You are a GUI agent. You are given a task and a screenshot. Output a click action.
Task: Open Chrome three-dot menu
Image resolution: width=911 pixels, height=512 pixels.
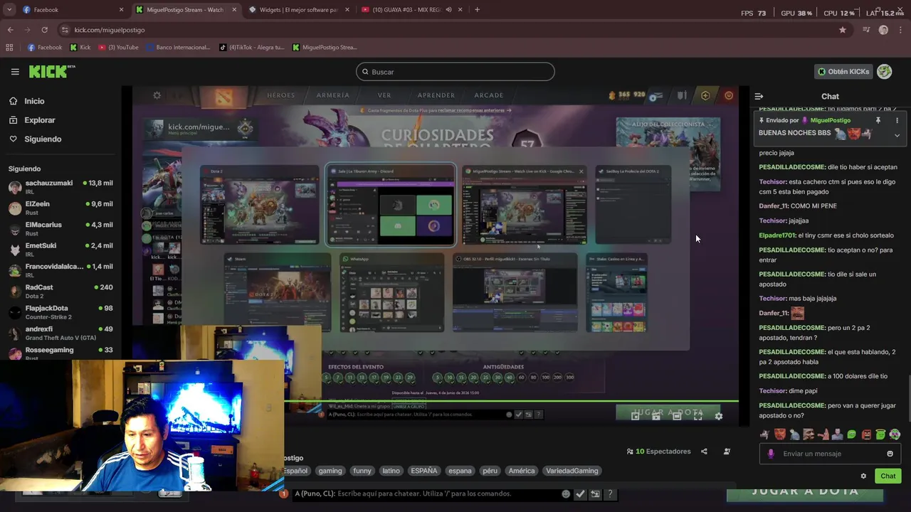[x=901, y=30]
